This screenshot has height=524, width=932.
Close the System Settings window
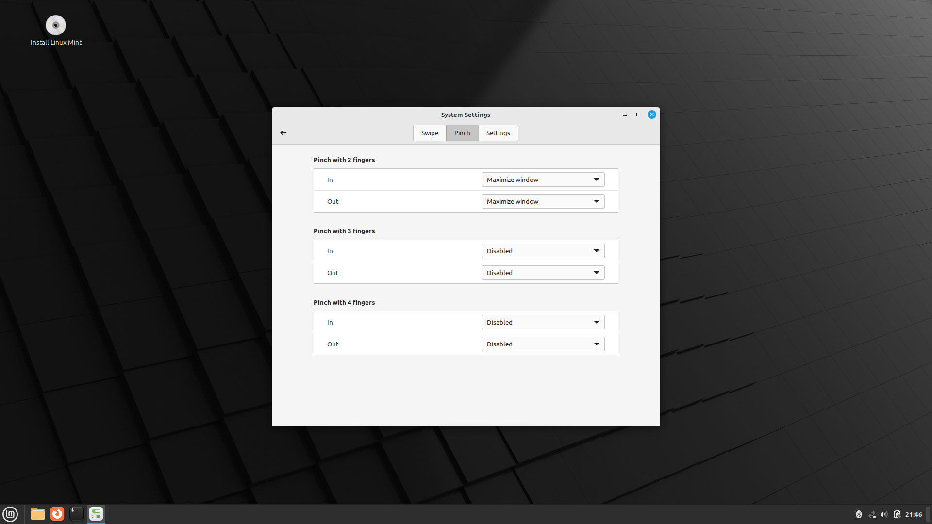[652, 115]
